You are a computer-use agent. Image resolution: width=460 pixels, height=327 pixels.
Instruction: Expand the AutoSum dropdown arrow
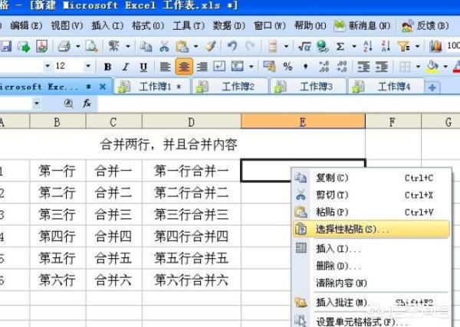click(x=354, y=46)
